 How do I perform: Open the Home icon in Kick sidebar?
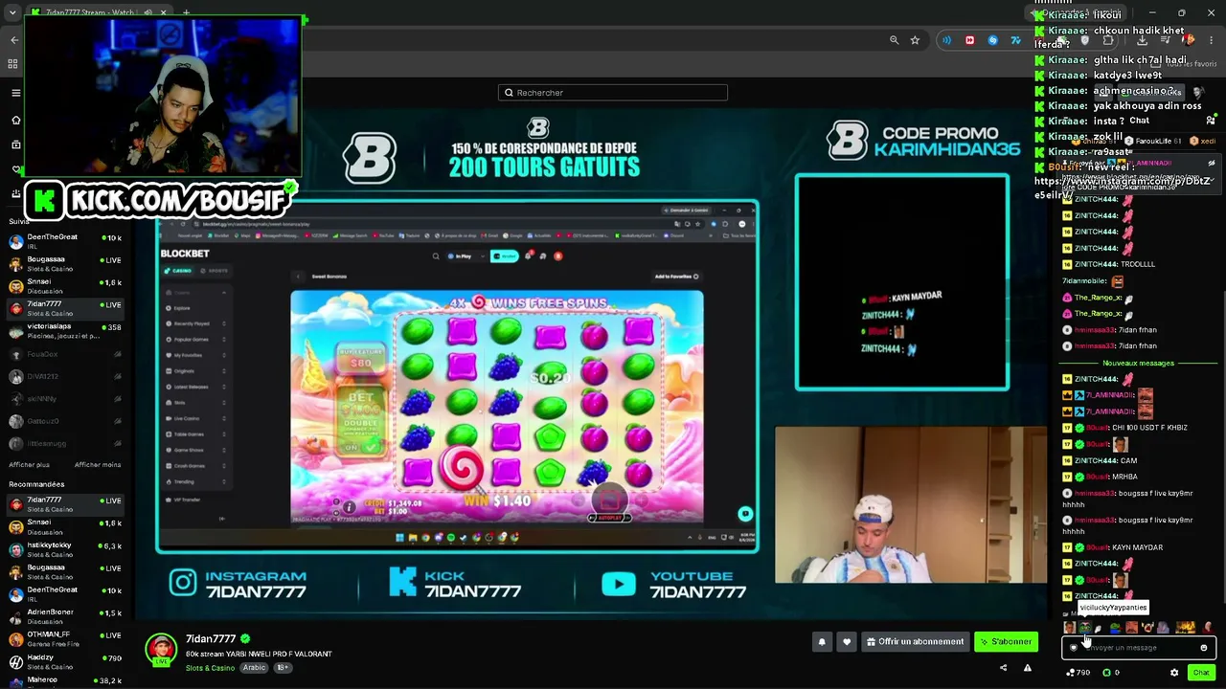15,121
